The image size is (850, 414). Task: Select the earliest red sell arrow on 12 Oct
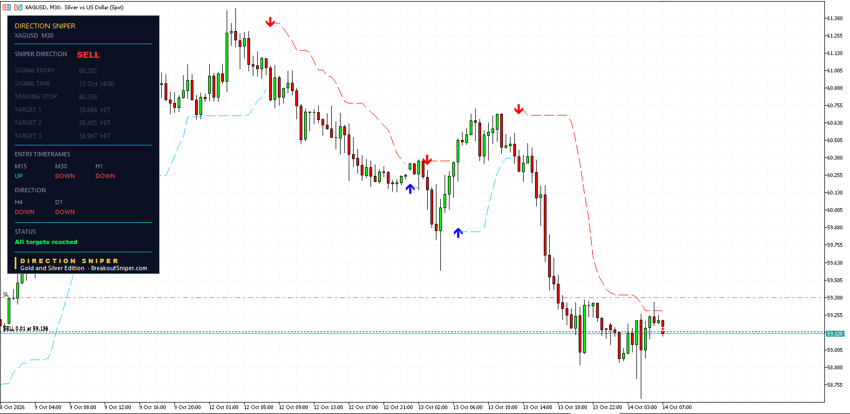270,22
